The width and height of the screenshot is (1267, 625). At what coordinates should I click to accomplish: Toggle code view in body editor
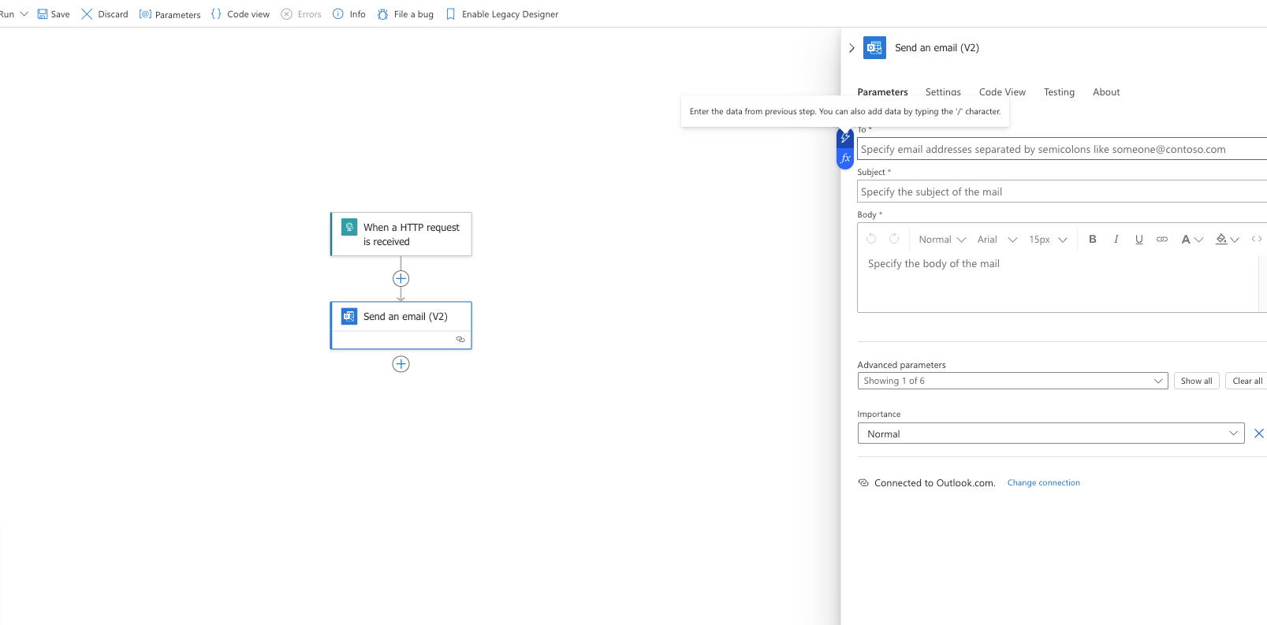(1256, 240)
